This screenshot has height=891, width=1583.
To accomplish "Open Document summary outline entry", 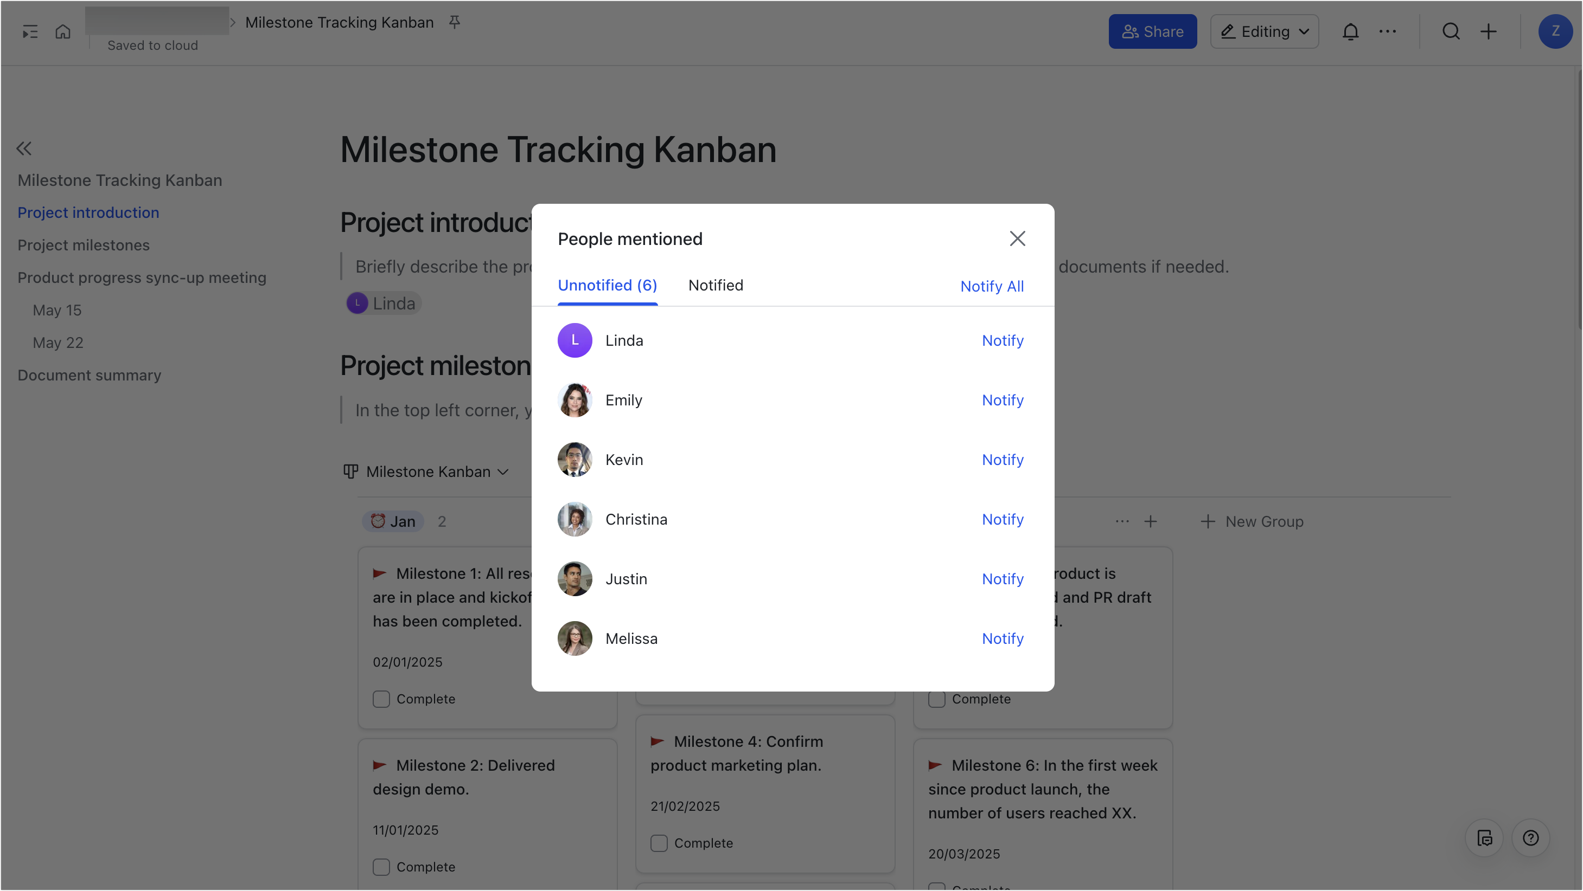I will click(x=89, y=375).
